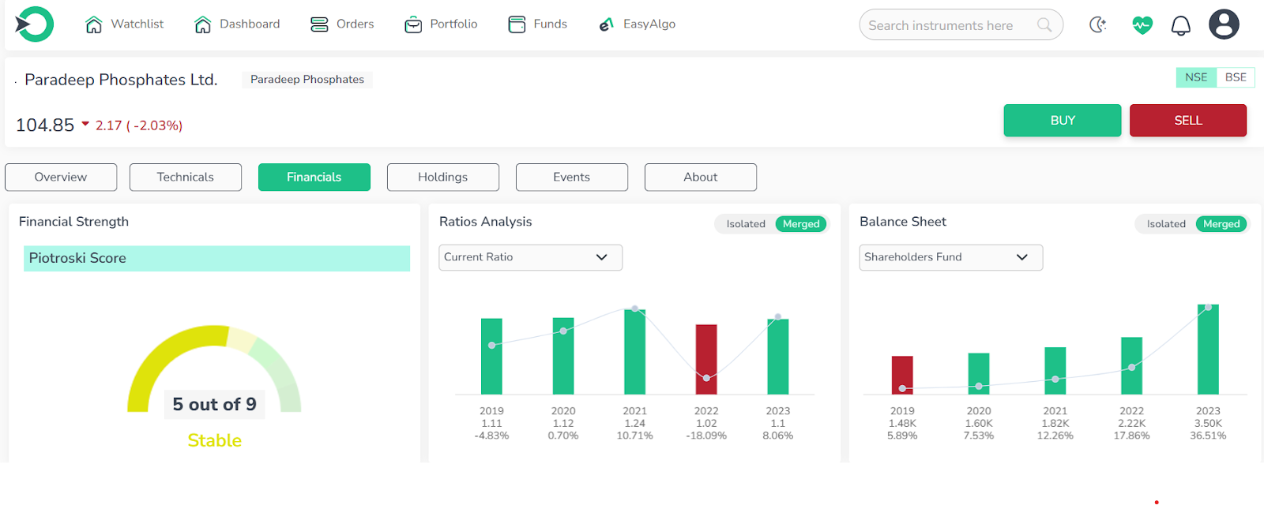
Task: Click the Ratios Analysis heading
Action: coord(486,222)
